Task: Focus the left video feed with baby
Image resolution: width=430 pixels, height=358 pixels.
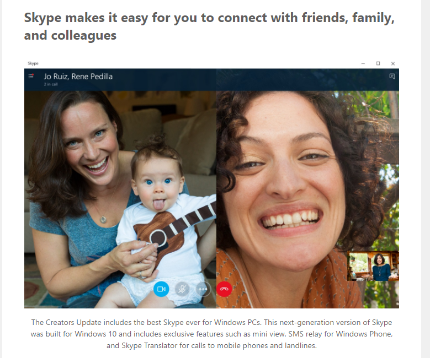Action: (120, 199)
